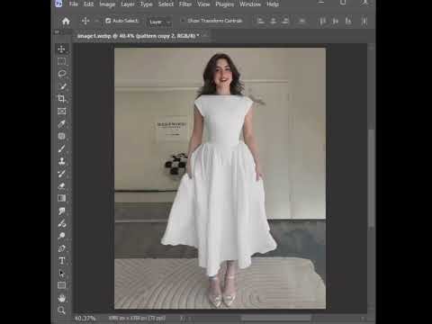The height and width of the screenshot is (324, 432).
Task: Select the Crop tool
Action: (x=61, y=99)
